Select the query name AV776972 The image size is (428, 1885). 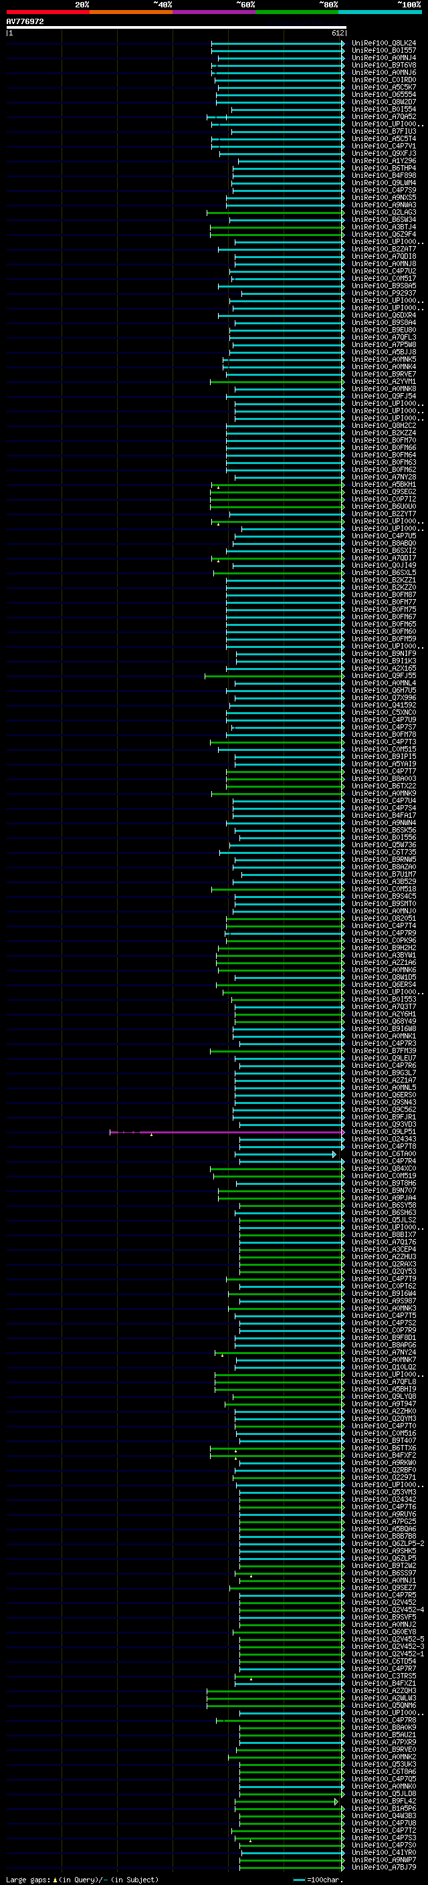pyautogui.click(x=25, y=21)
